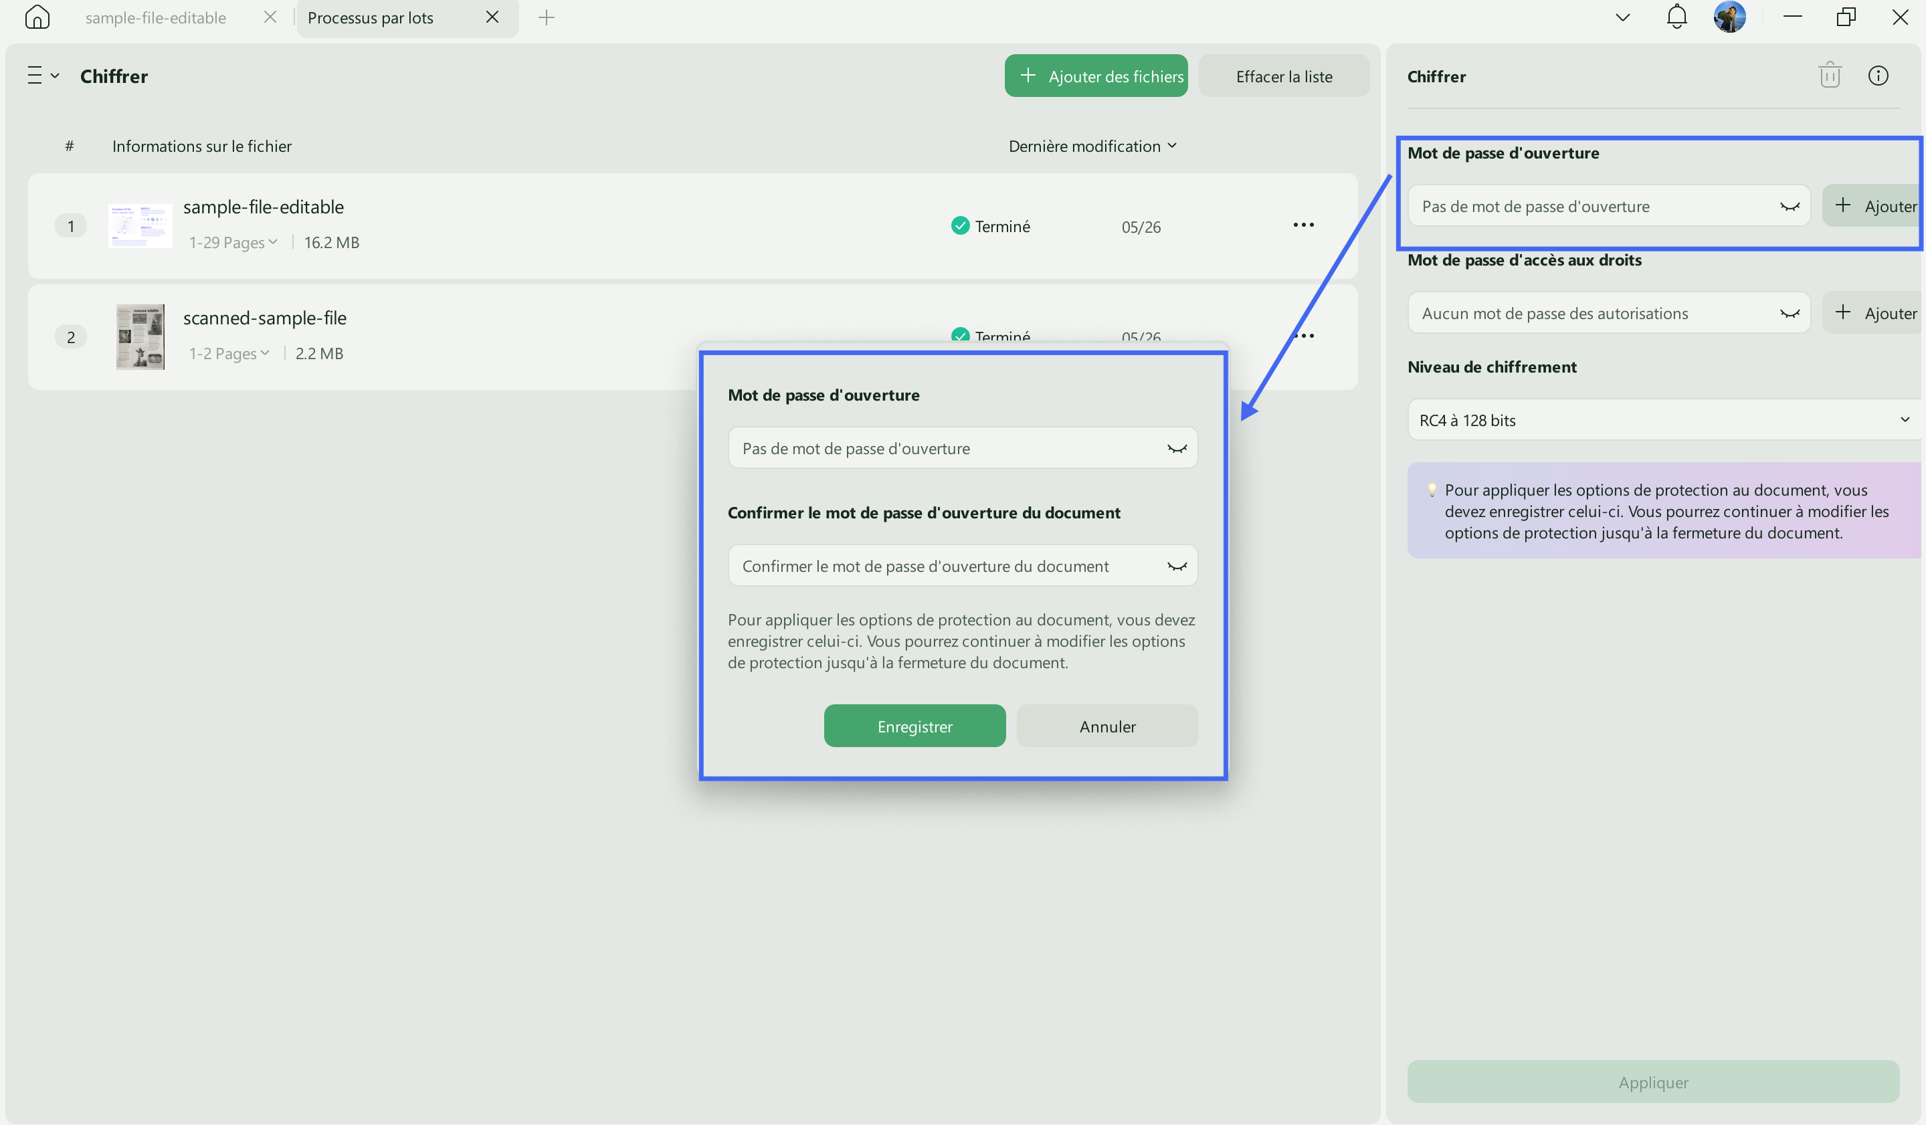Viewport: 1926px width, 1125px height.
Task: Add a new tab with plus icon
Action: click(x=546, y=17)
